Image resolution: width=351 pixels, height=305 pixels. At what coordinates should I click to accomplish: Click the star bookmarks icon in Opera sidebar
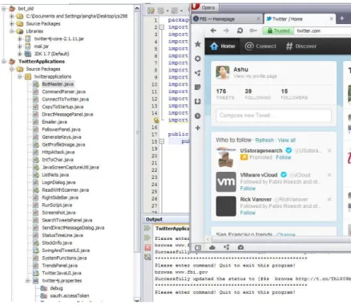point(198,44)
